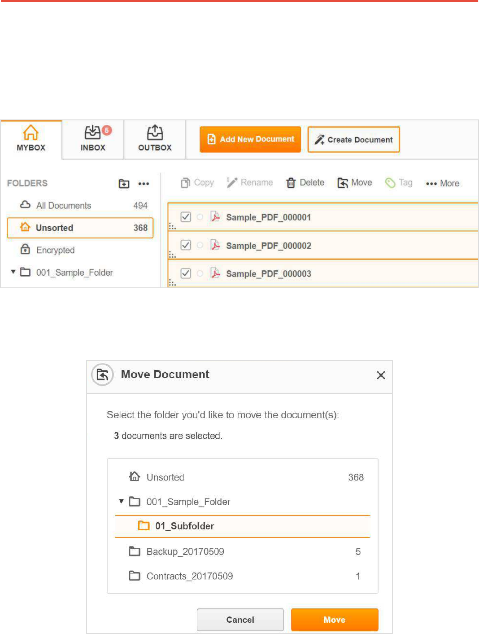The height and width of the screenshot is (634, 479).
Task: Click the new folder icon in Folders header
Action: [124, 184]
